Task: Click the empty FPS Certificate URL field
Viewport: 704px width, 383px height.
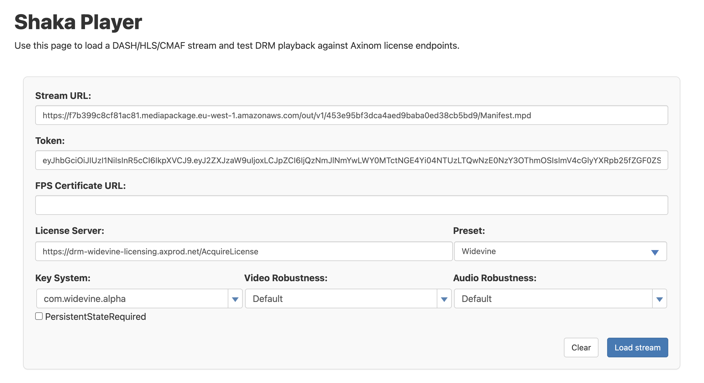Action: 351,205
